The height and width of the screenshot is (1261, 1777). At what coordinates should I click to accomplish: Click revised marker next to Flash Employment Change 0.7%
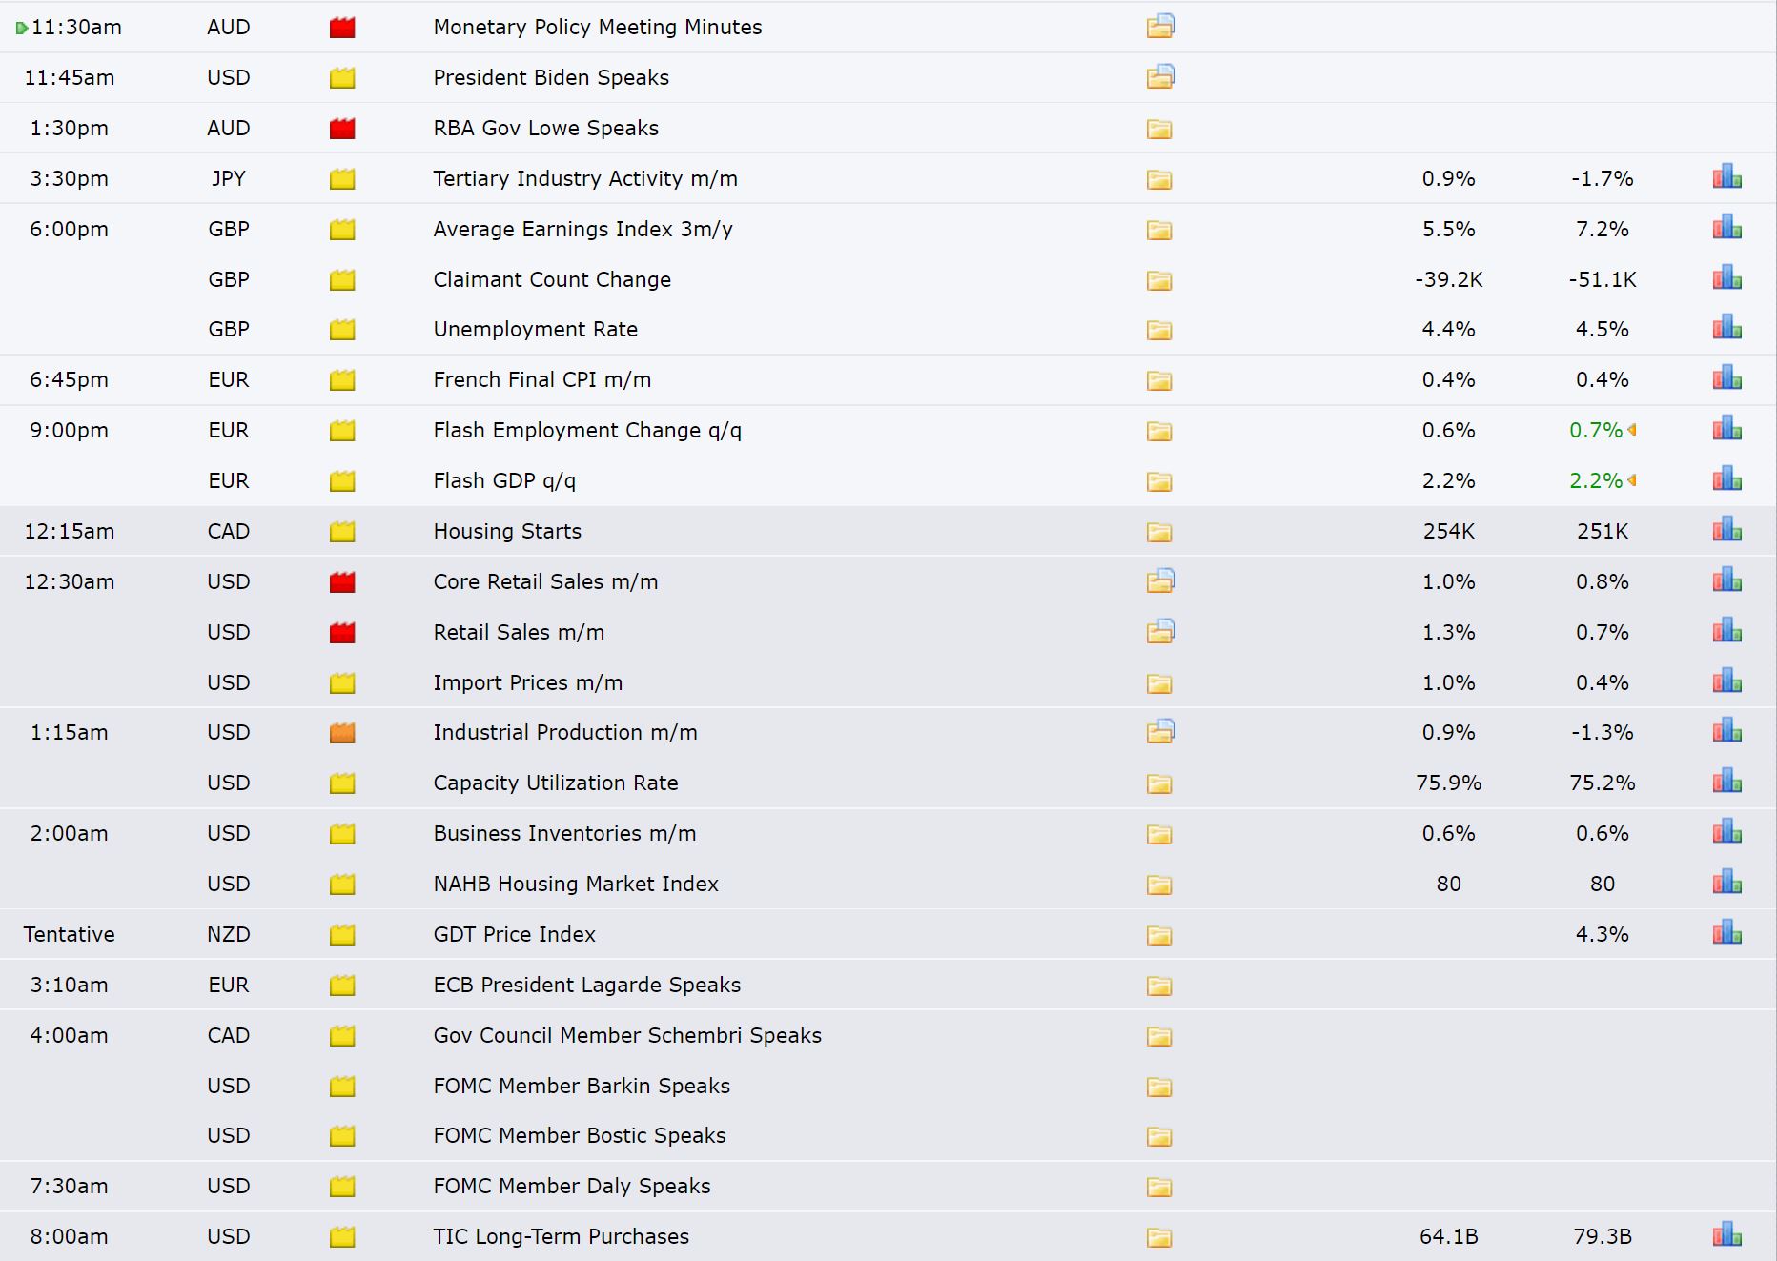coord(1632,430)
